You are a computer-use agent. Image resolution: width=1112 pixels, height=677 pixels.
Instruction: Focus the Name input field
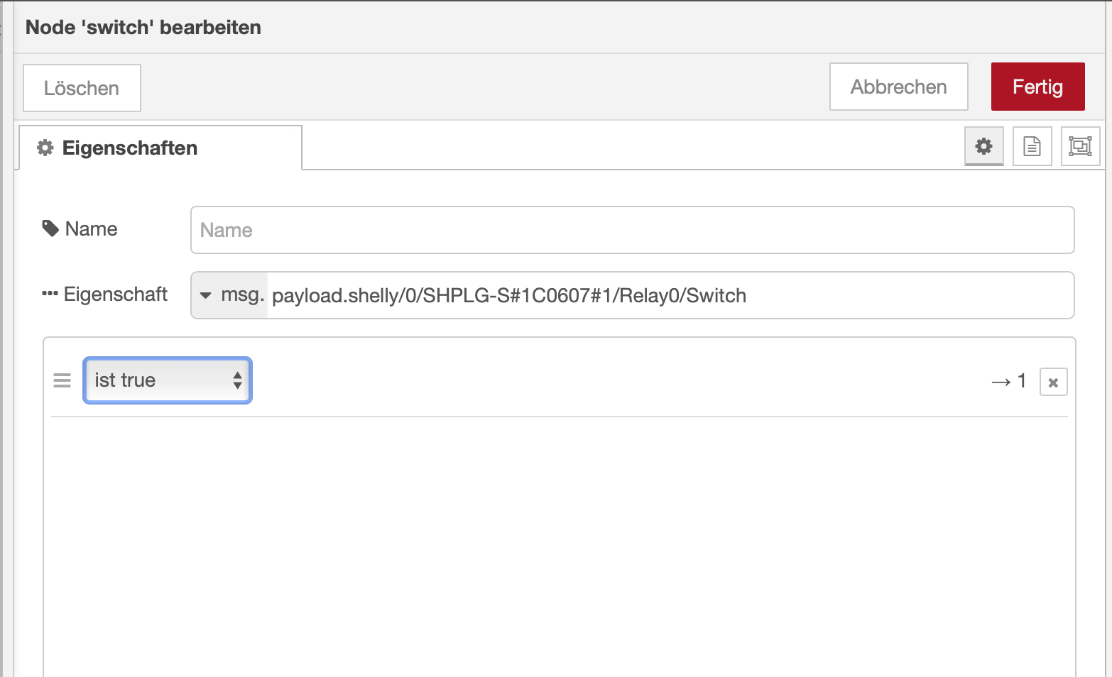[632, 230]
